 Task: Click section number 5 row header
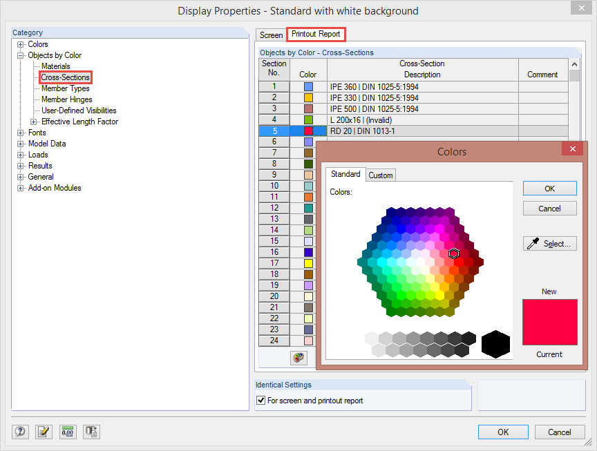[274, 131]
